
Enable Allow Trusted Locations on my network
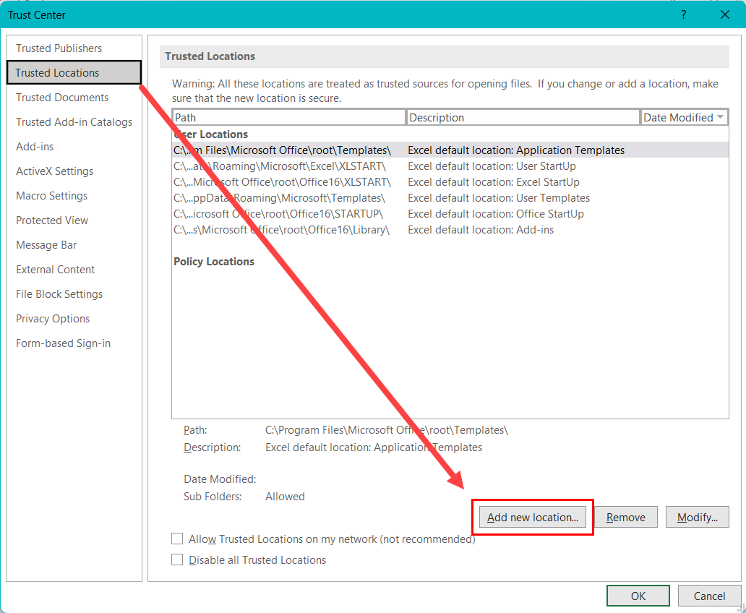click(177, 539)
